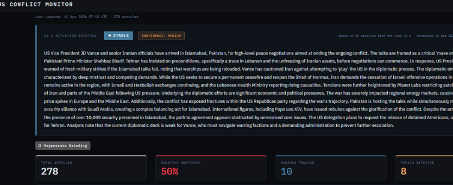Open the Total Articles stat card

[x=91, y=169]
